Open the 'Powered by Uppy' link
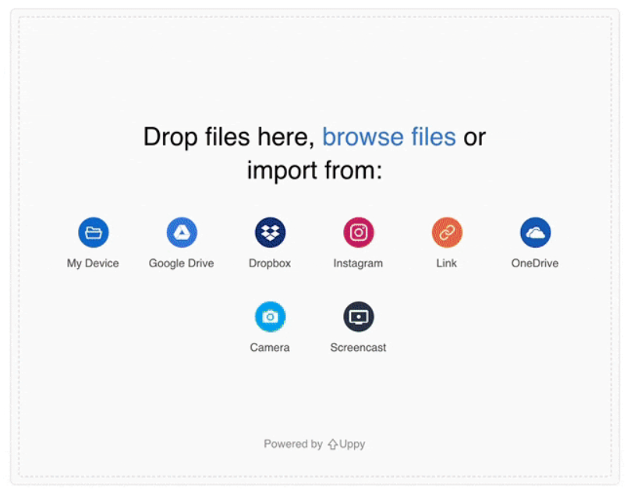 314,444
